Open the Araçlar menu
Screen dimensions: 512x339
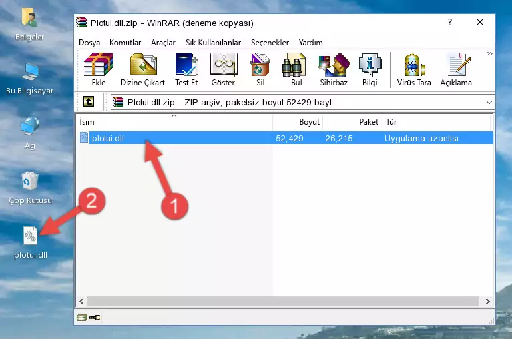[x=163, y=43]
